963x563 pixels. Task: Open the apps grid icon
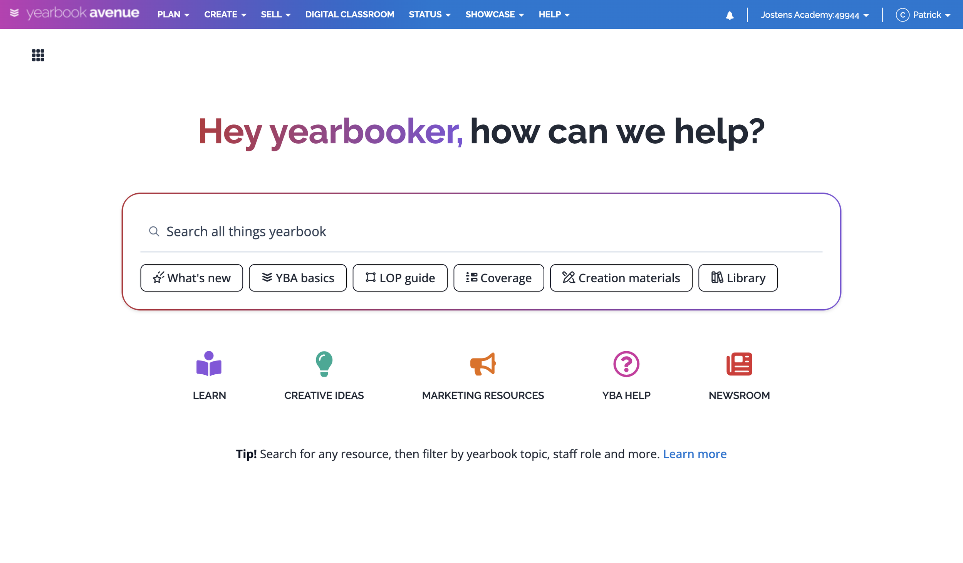click(x=38, y=55)
